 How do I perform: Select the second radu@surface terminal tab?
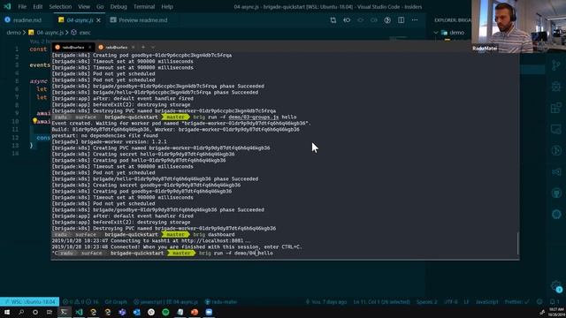point(116,47)
